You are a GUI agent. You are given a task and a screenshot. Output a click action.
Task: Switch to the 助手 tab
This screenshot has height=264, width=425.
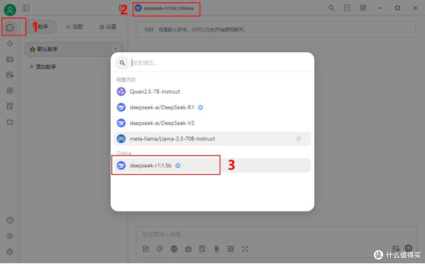[x=41, y=27]
